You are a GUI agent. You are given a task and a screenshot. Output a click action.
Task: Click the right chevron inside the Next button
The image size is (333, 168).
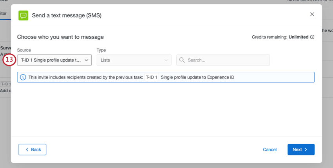click(x=306, y=150)
